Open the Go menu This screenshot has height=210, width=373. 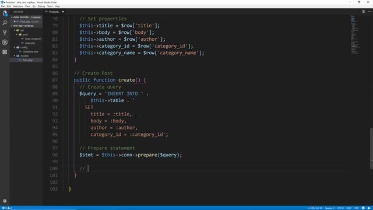pyautogui.click(x=34, y=6)
